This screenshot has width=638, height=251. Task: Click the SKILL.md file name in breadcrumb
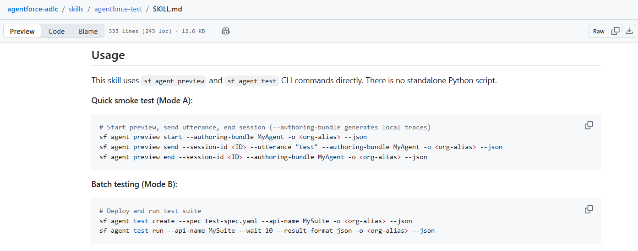click(x=168, y=9)
